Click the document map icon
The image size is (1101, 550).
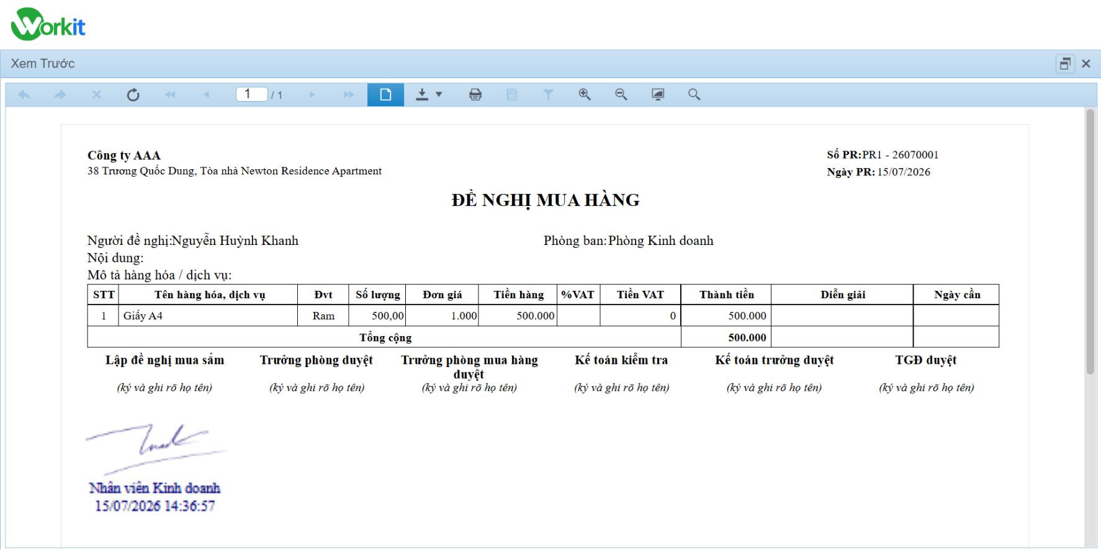(512, 95)
